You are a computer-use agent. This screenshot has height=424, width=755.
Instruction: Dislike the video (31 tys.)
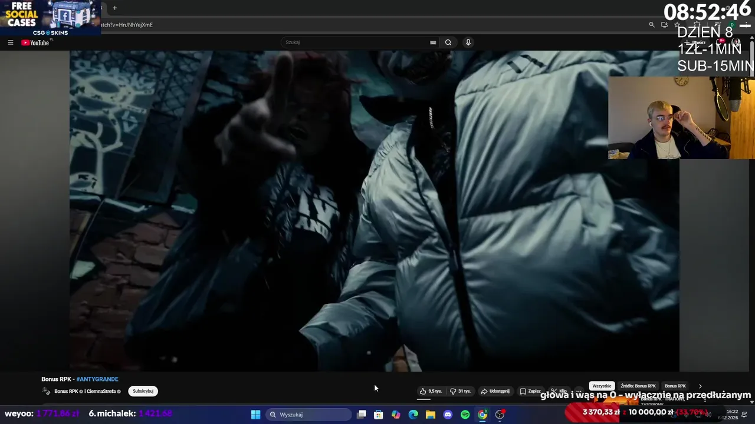[460, 391]
